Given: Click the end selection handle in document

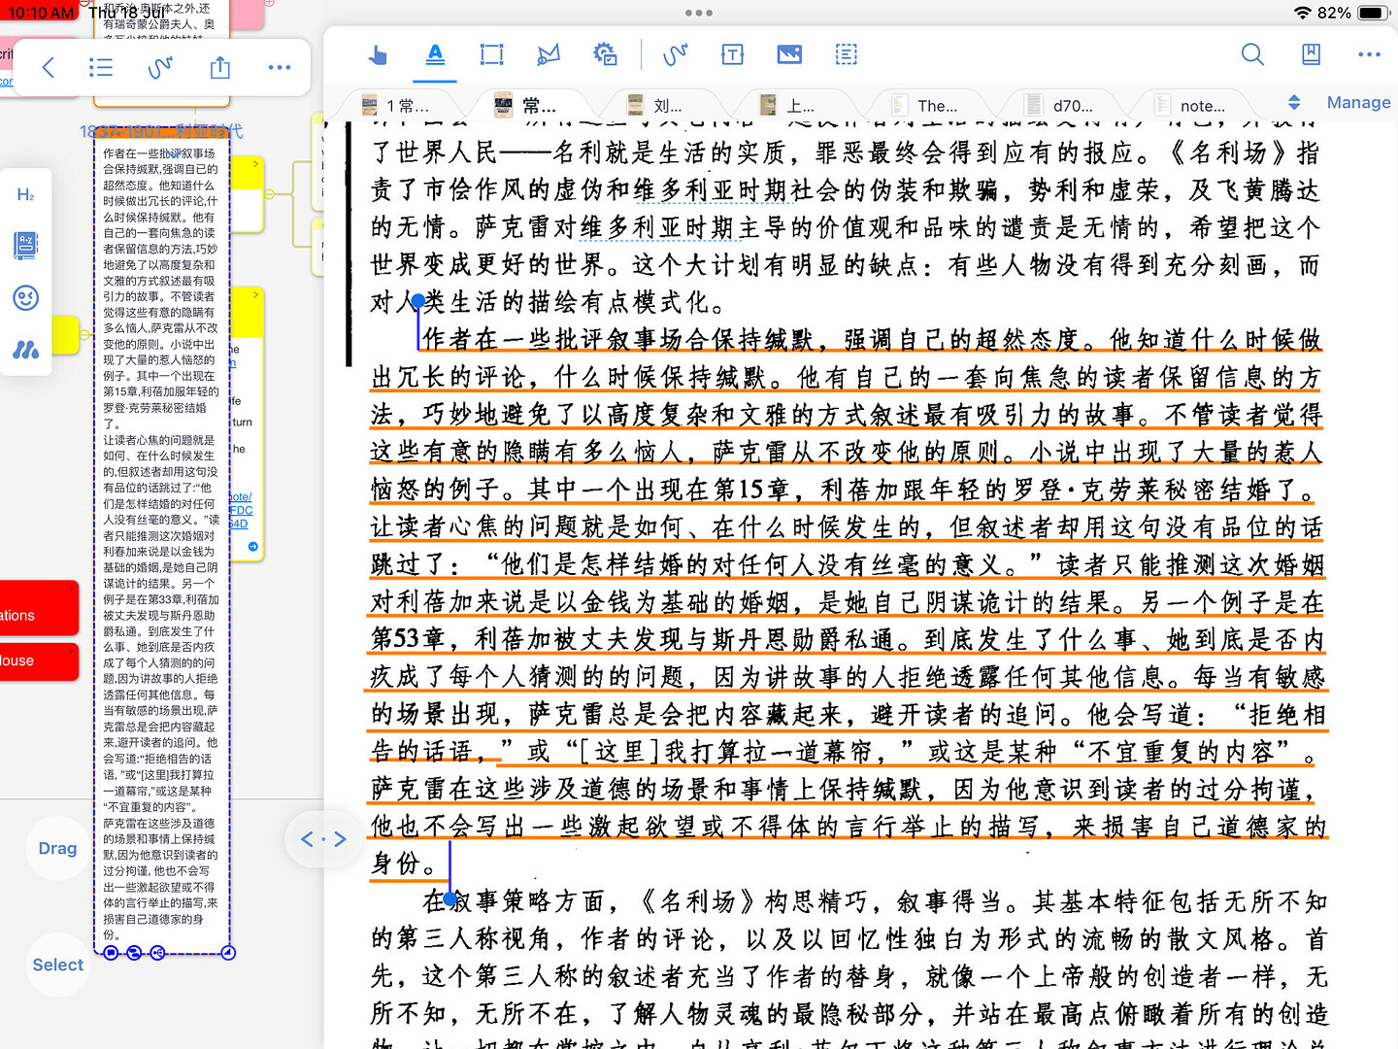Looking at the screenshot, I should click(449, 898).
